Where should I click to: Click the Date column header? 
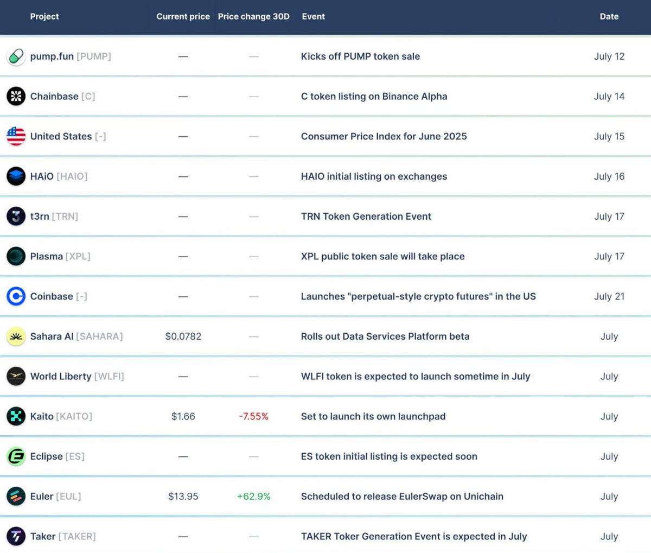609,16
